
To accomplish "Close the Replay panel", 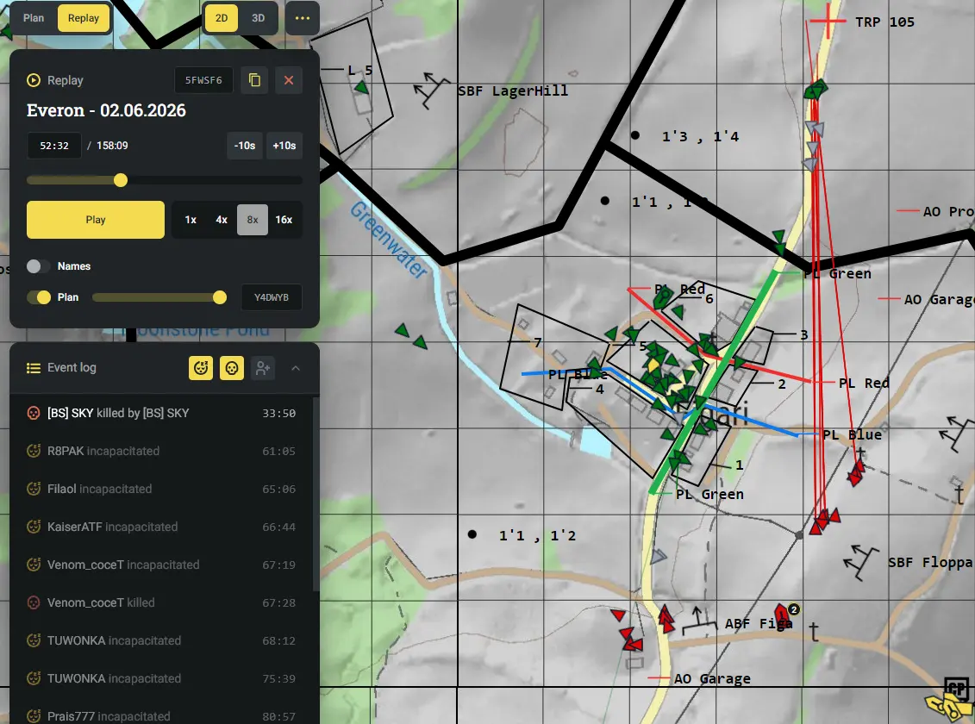I will tap(289, 80).
